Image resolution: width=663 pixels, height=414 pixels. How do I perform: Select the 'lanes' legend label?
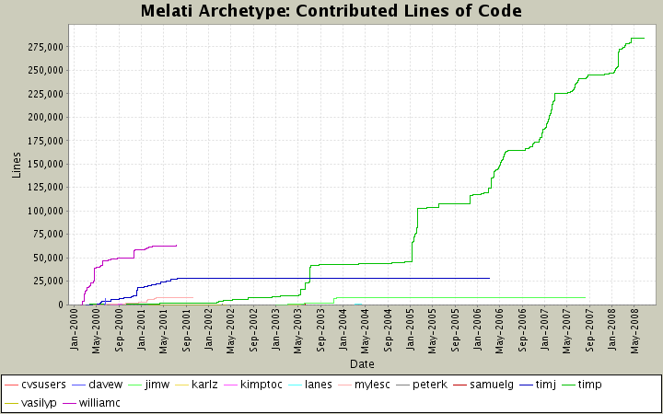click(318, 385)
